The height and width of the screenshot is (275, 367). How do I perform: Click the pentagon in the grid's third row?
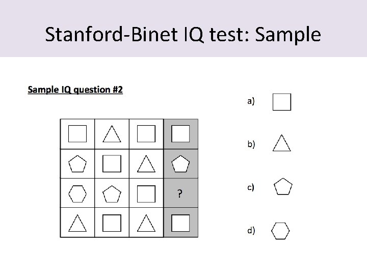click(112, 194)
